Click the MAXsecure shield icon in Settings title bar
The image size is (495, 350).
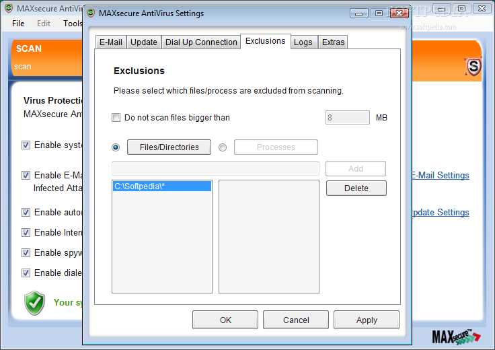(x=91, y=13)
